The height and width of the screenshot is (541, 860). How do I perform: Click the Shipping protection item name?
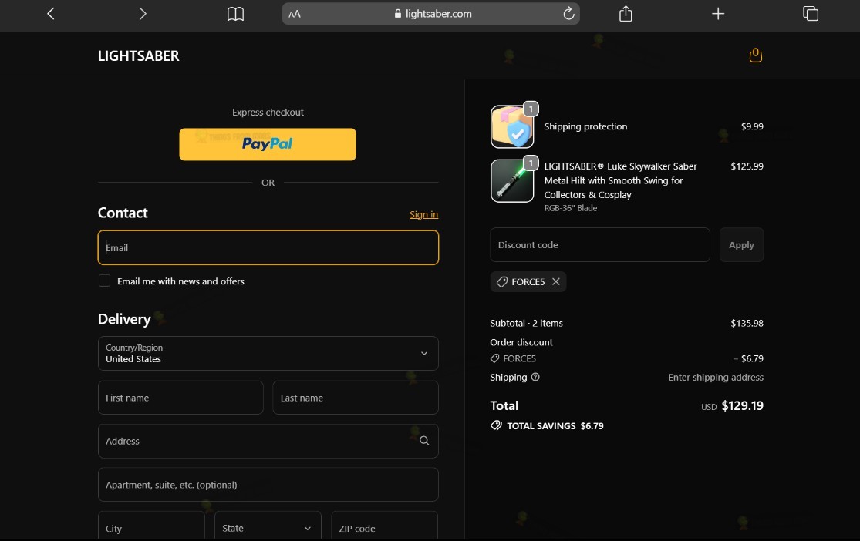coord(585,126)
